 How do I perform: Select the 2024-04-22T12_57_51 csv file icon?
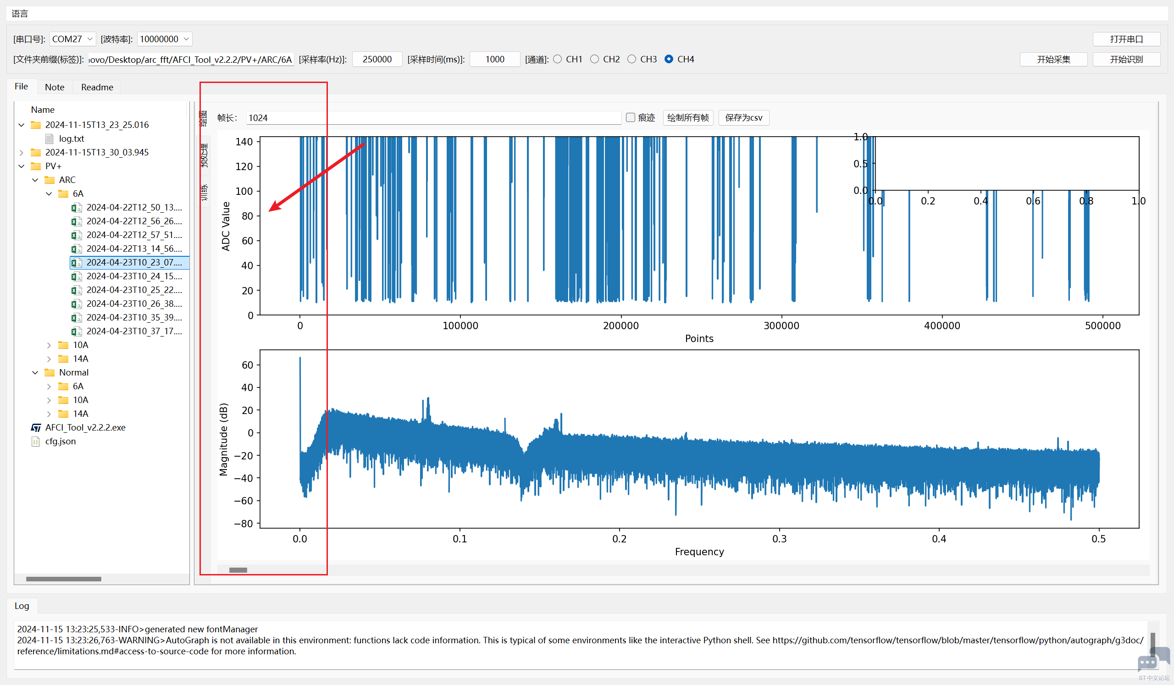(x=77, y=235)
